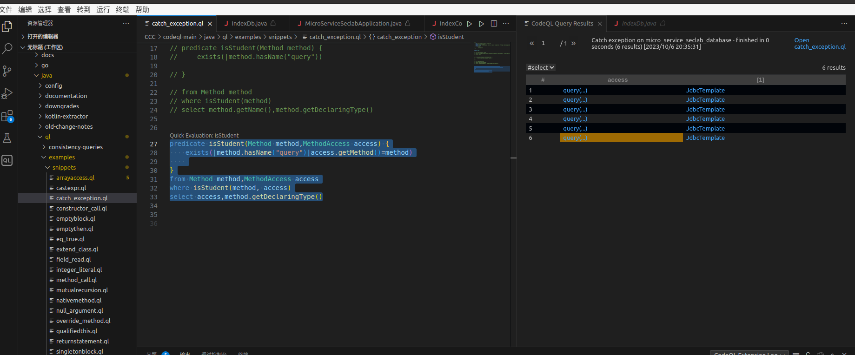Screen dimensions: 855x355
Task: Expand the docs folder
Action: (47, 55)
